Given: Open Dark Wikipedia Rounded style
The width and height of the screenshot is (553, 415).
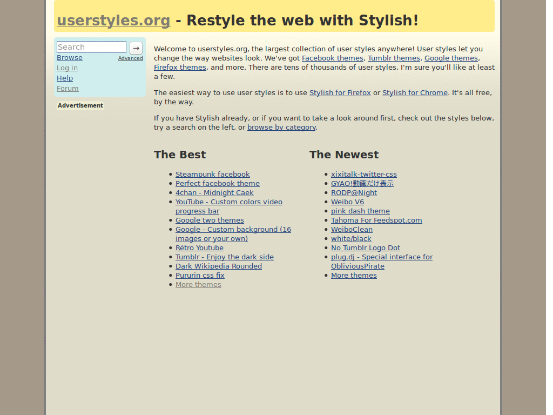Looking at the screenshot, I should (219, 266).
